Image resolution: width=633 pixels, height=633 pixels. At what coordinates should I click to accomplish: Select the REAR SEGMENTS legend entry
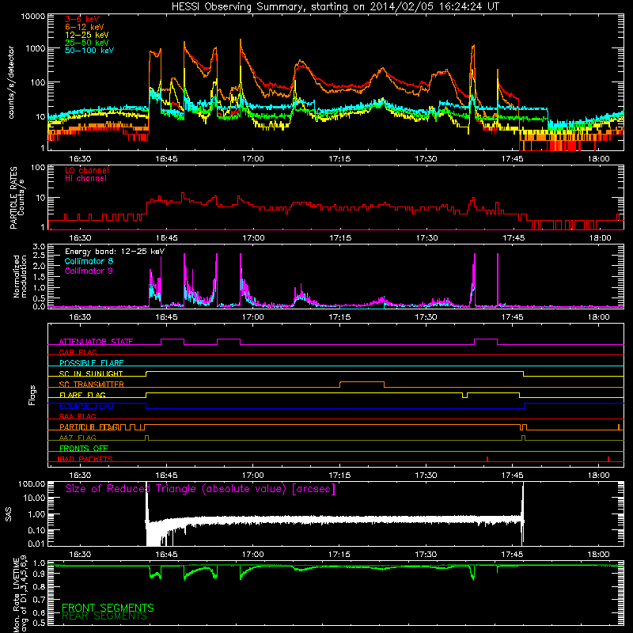[x=104, y=616]
